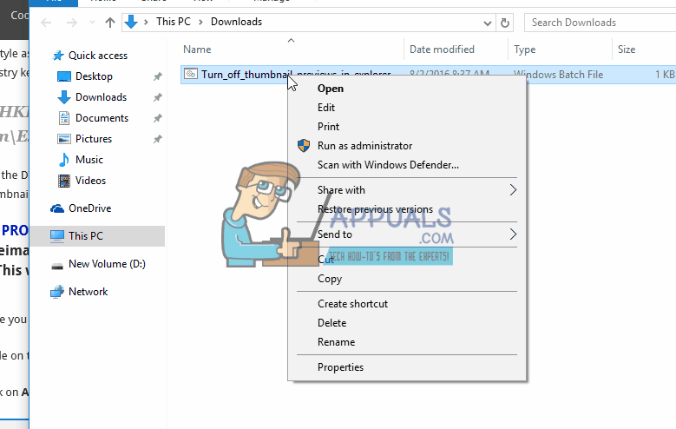Click the 'Windows Batch File' type cell
Screen dimensions: 676x429
(x=559, y=74)
